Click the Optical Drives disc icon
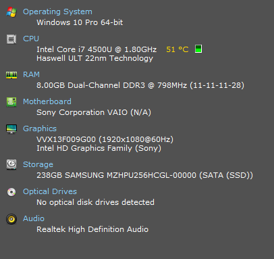Screen dimensions: 274x259 tap(11, 192)
